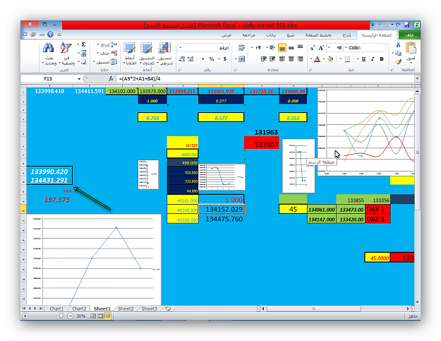Screen dimensions: 441x341
Task: Switch to Data tab (بيانات)
Action: click(270, 35)
